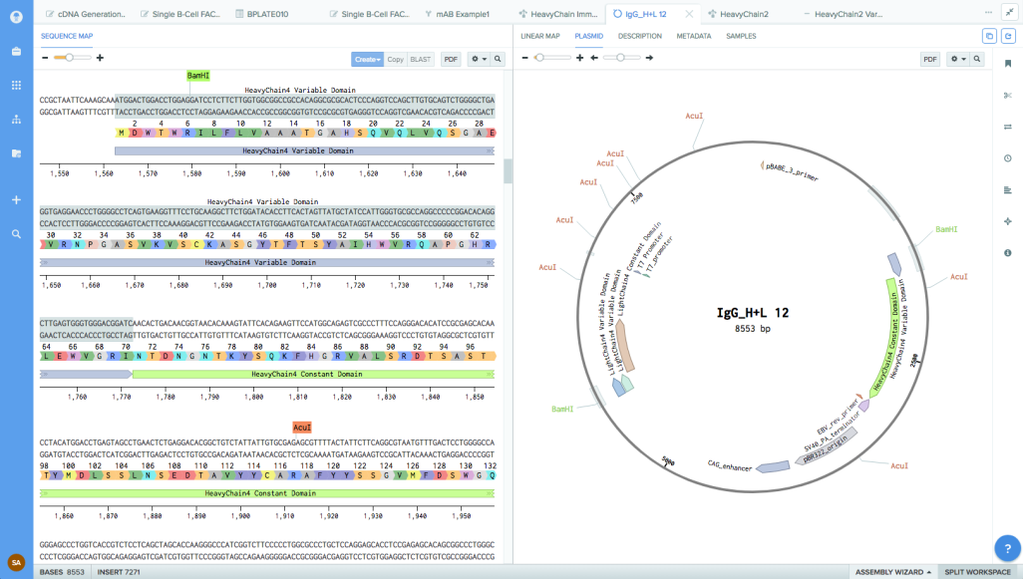1023x579 pixels.
Task: Click the BLAST button
Action: (421, 59)
